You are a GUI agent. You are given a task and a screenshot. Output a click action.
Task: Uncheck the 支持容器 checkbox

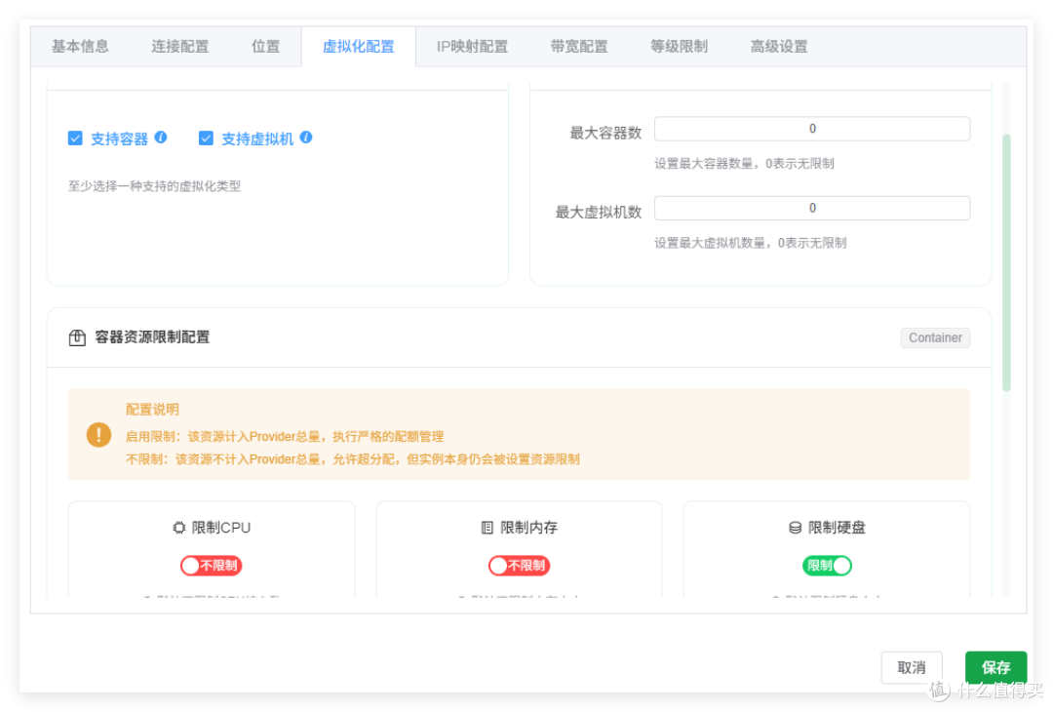click(75, 138)
